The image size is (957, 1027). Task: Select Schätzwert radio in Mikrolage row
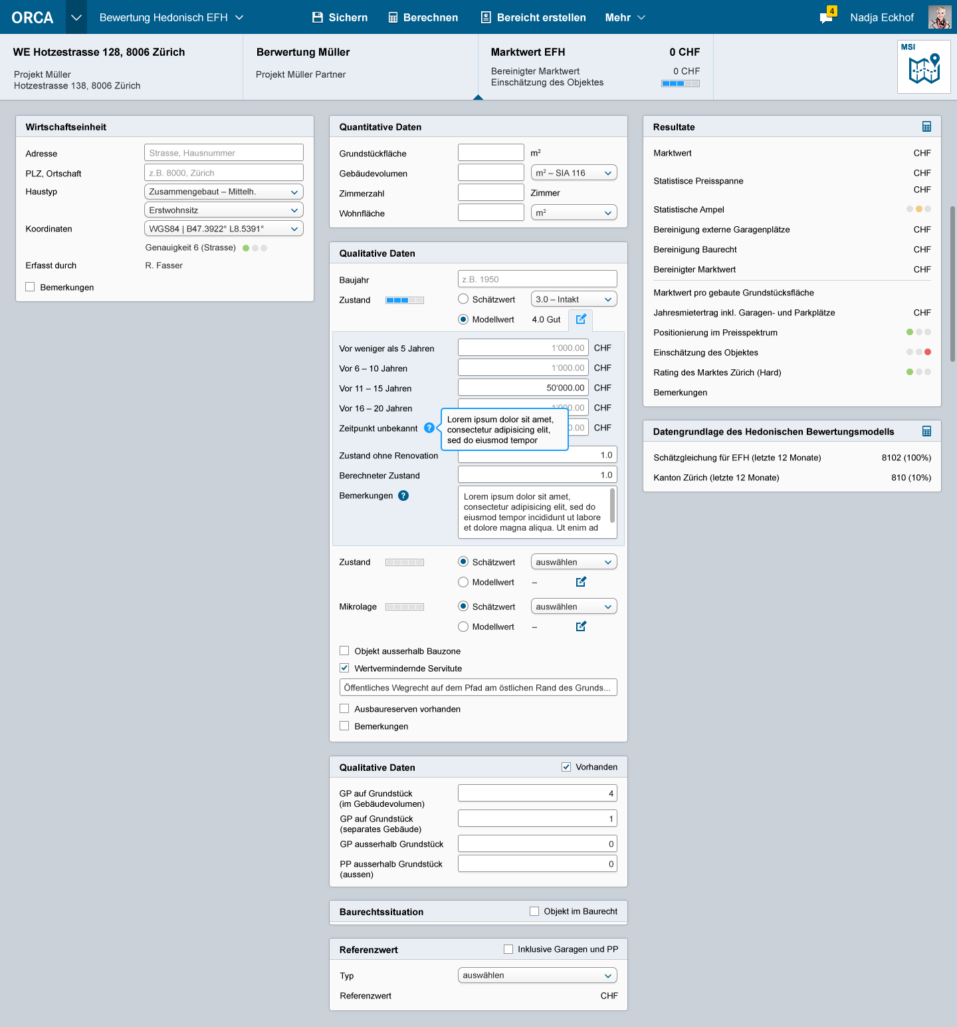tap(463, 606)
